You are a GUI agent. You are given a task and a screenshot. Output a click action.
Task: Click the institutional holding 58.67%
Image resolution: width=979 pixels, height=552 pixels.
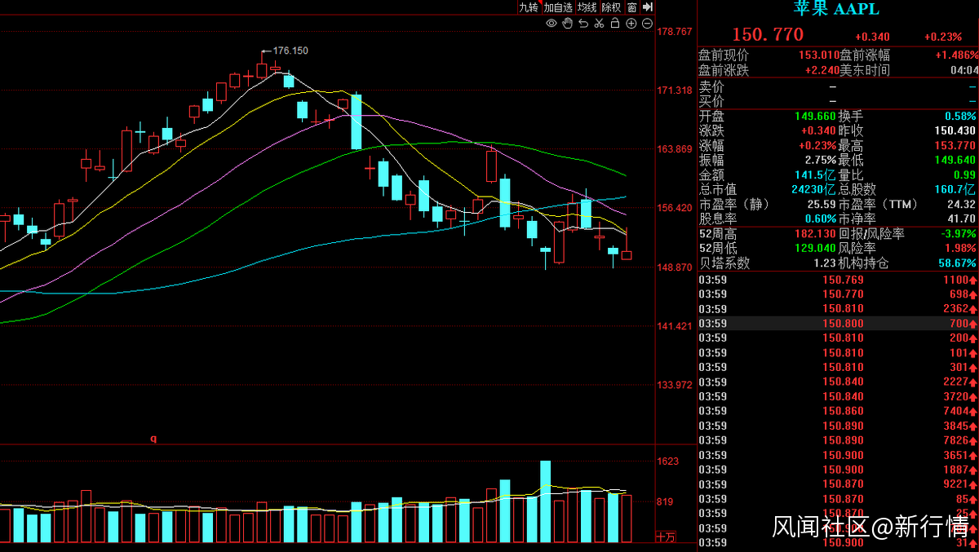(x=958, y=263)
